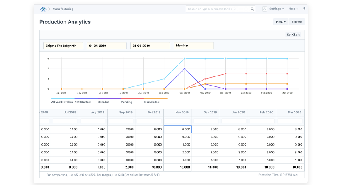Click the Production Analytics page title

tap(65, 22)
